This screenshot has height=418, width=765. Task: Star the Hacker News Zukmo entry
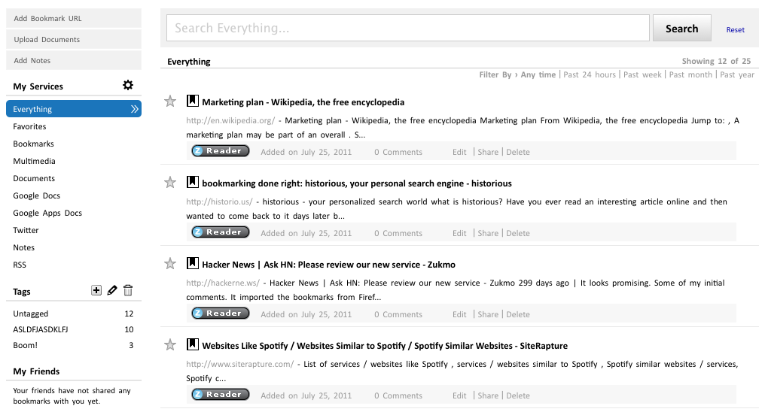pyautogui.click(x=169, y=264)
